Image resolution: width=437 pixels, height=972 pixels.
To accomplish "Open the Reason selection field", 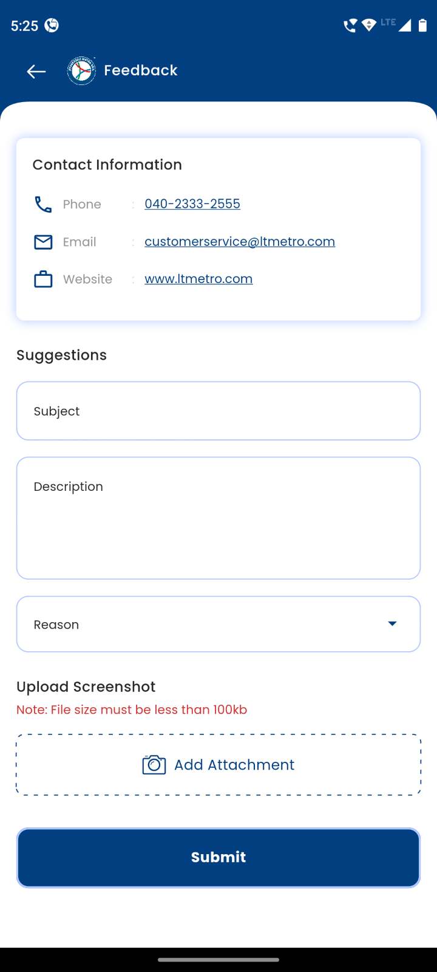I will pos(218,624).
